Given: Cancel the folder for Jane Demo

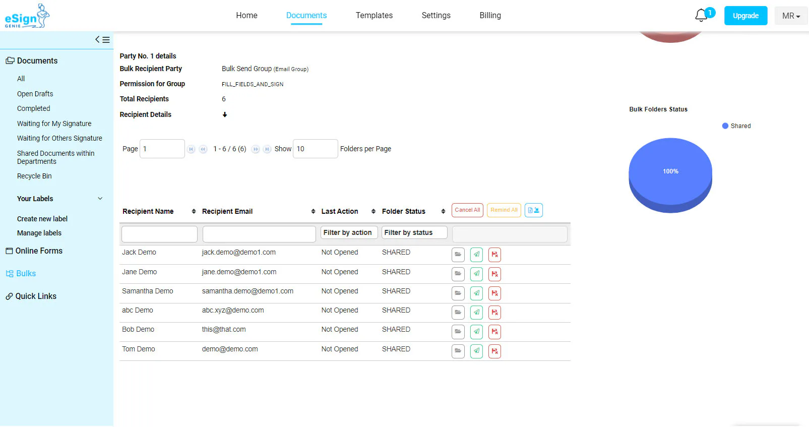Looking at the screenshot, I should [494, 274].
